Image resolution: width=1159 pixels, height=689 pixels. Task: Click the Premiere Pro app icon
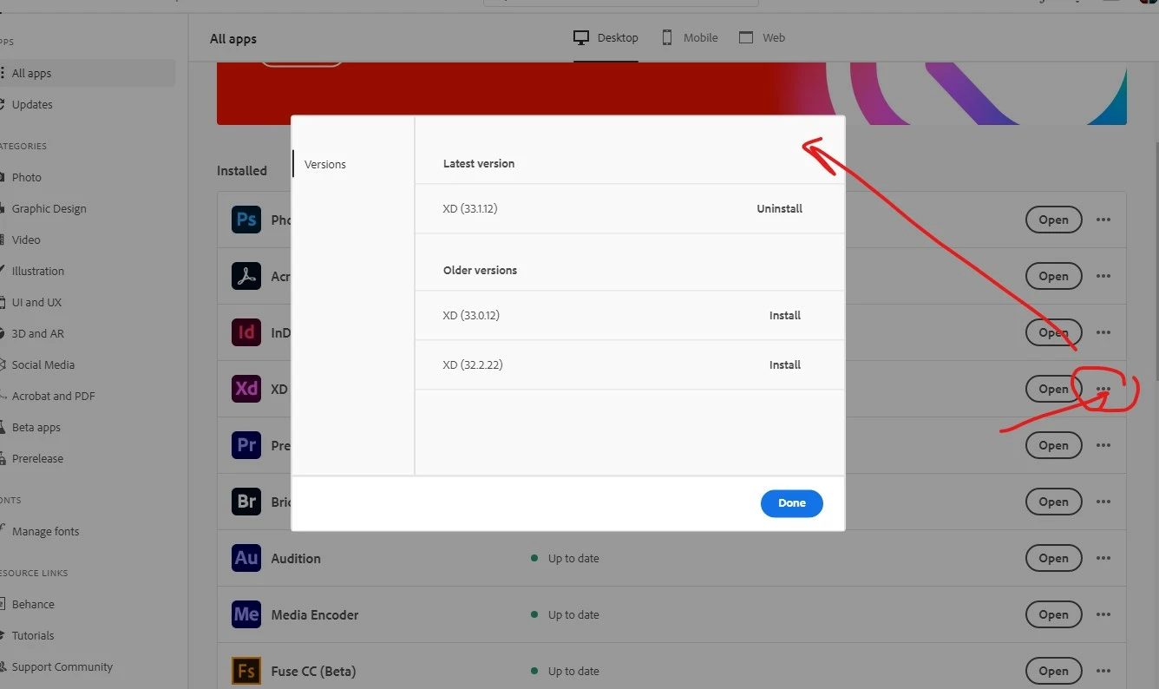[x=246, y=445]
